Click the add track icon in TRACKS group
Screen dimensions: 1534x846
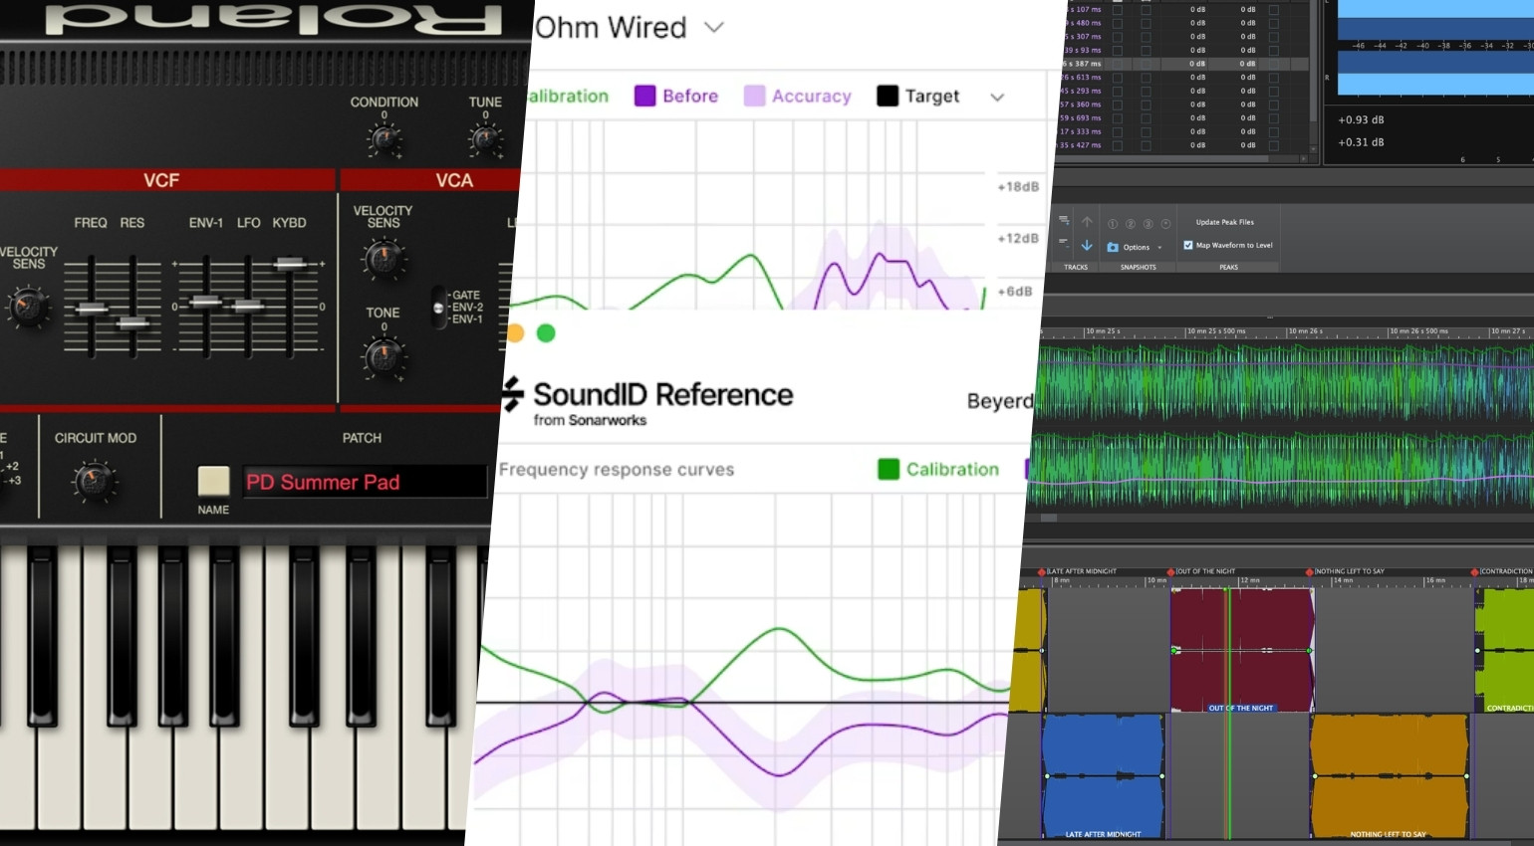coord(1064,221)
